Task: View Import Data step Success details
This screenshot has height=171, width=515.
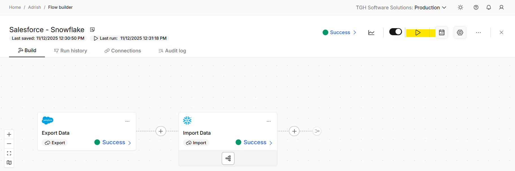Action: [x=254, y=142]
